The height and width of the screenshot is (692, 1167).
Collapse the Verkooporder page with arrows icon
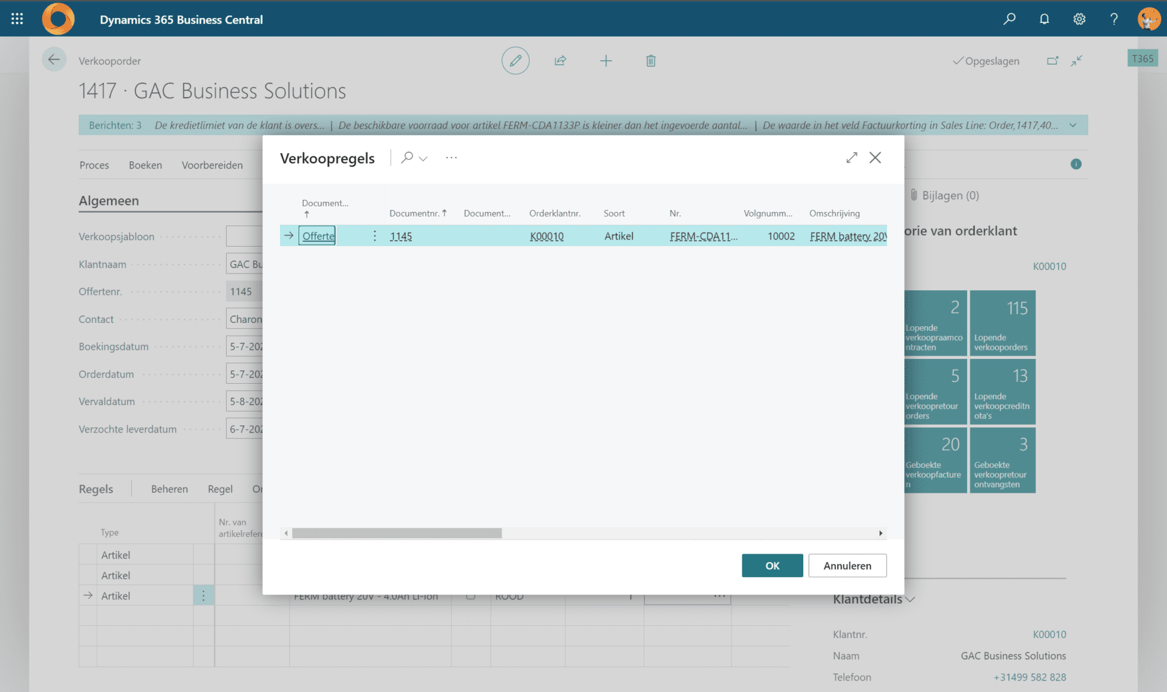(x=1077, y=61)
